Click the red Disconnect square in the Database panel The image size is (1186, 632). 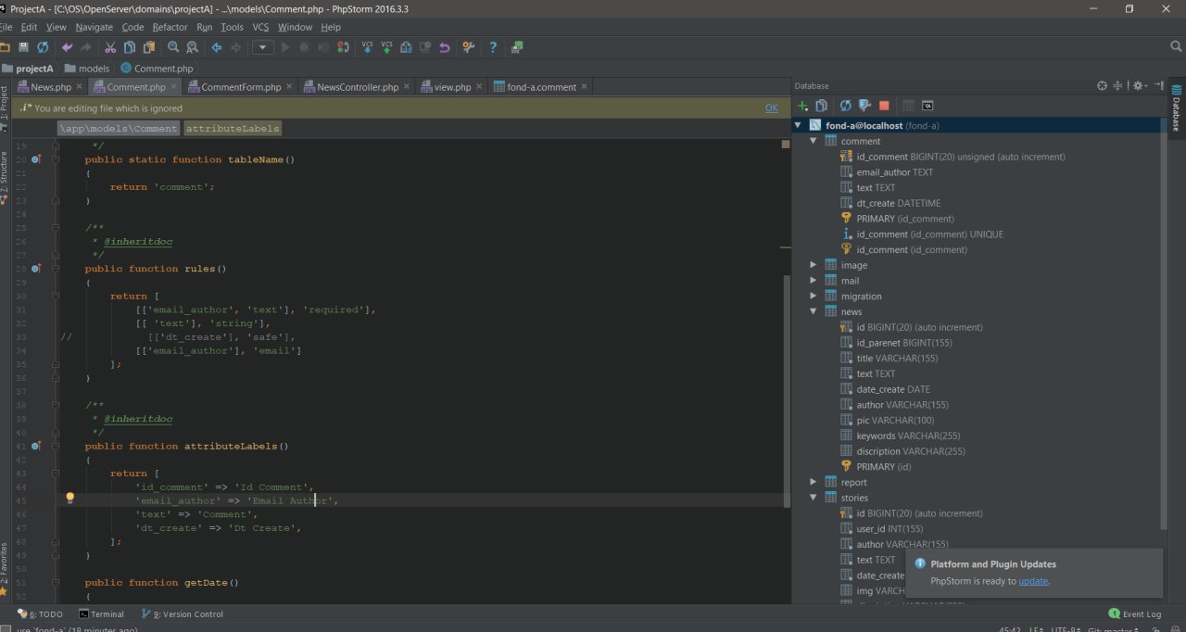point(884,106)
